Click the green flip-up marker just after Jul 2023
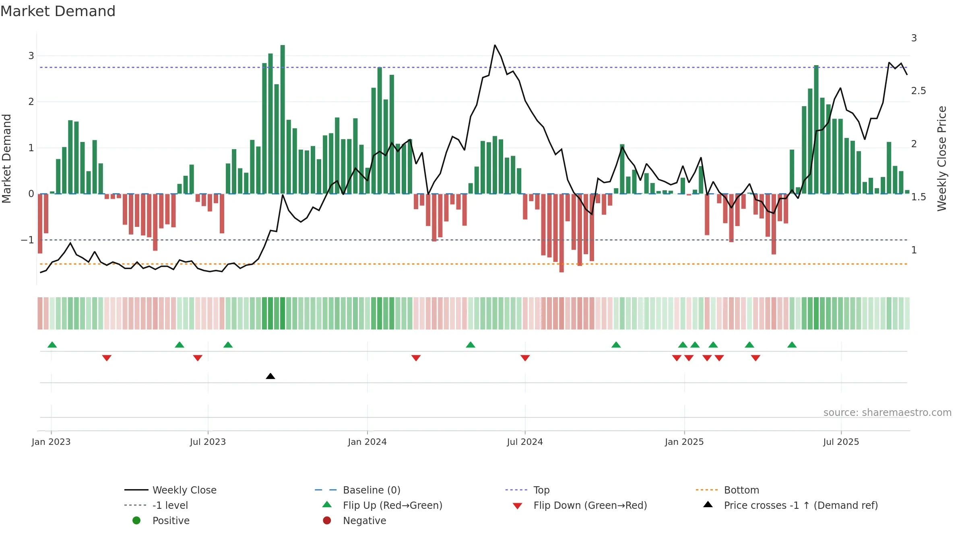Image resolution: width=966 pixels, height=543 pixels. (228, 345)
